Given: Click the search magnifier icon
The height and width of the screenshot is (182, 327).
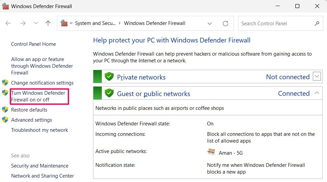Looking at the screenshot, I should (x=317, y=24).
